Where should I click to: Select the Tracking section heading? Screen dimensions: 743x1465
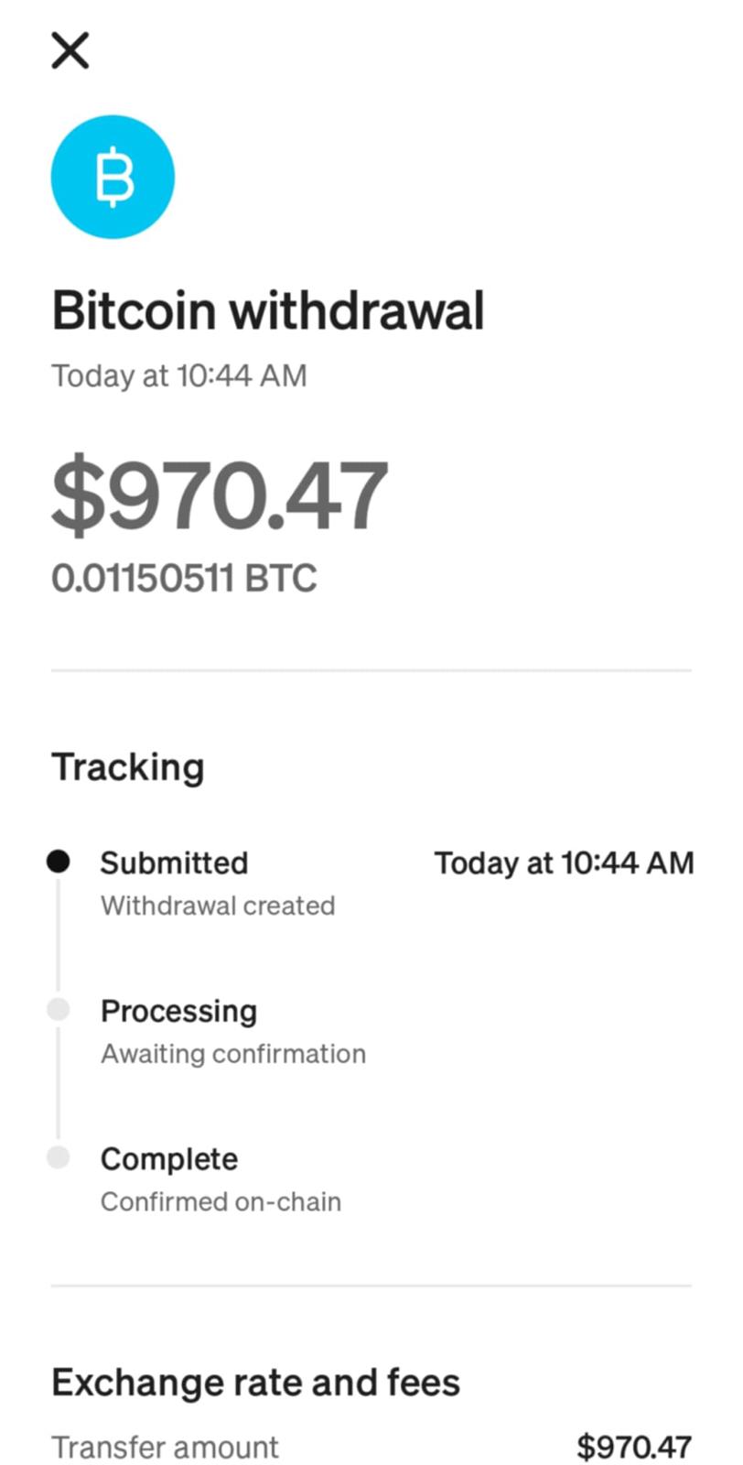tap(128, 767)
